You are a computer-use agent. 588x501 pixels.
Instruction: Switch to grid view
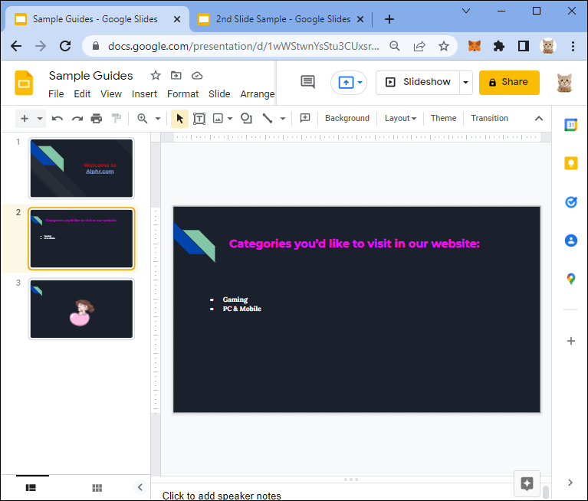pos(97,487)
